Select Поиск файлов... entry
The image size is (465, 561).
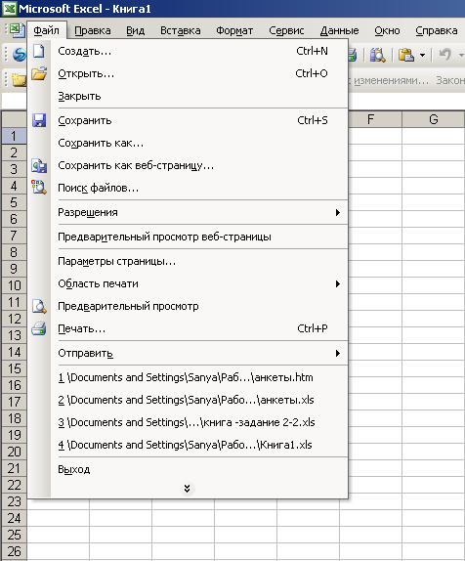coord(188,188)
